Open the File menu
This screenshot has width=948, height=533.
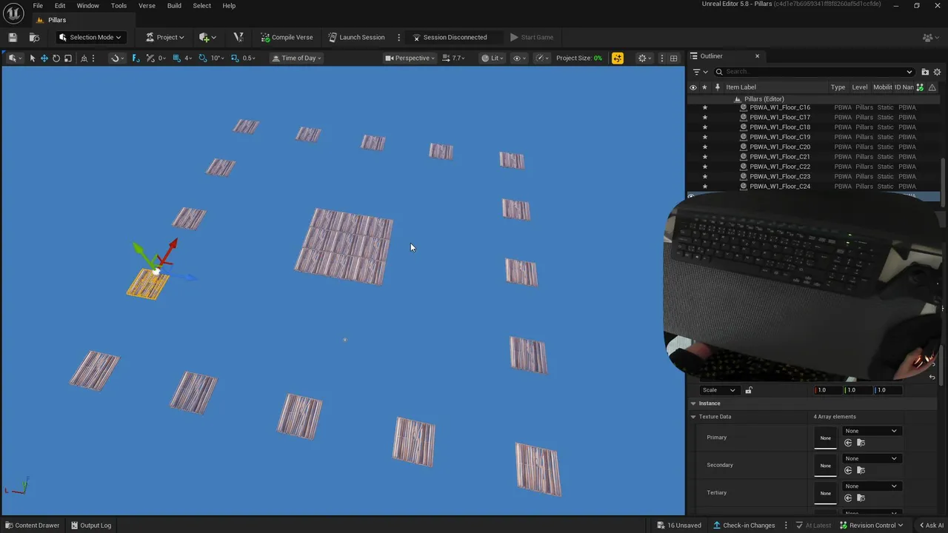pos(38,6)
